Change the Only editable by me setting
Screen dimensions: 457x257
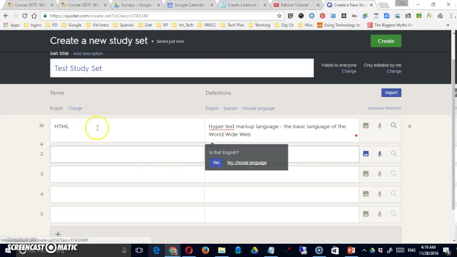click(x=394, y=71)
